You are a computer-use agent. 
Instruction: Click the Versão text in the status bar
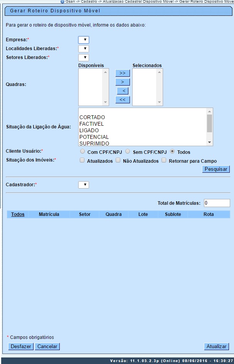[x=171, y=361]
